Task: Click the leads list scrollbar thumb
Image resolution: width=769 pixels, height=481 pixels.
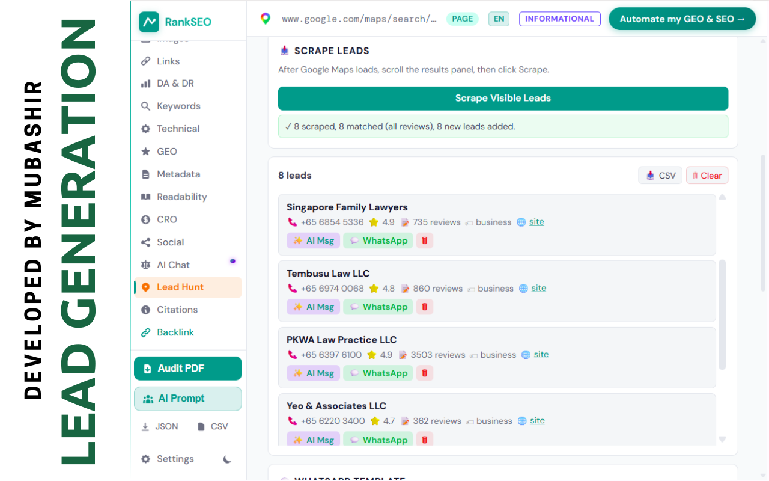Action: coord(722,314)
